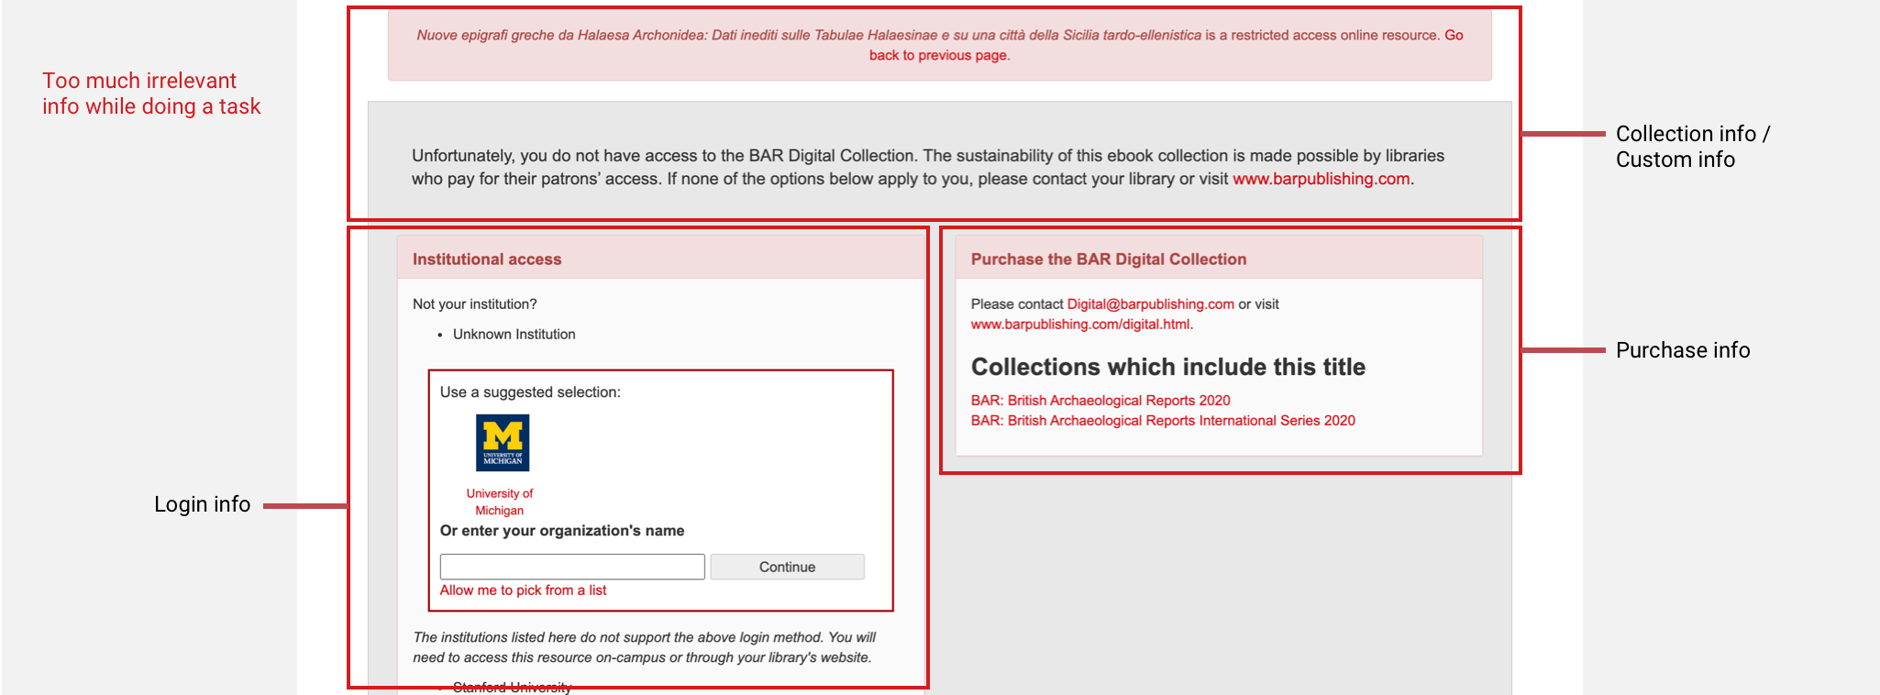Click the restricted access notice title text
1880x695 pixels.
[809, 35]
